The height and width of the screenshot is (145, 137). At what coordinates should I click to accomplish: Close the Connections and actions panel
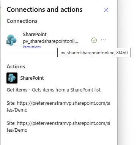click(x=106, y=10)
